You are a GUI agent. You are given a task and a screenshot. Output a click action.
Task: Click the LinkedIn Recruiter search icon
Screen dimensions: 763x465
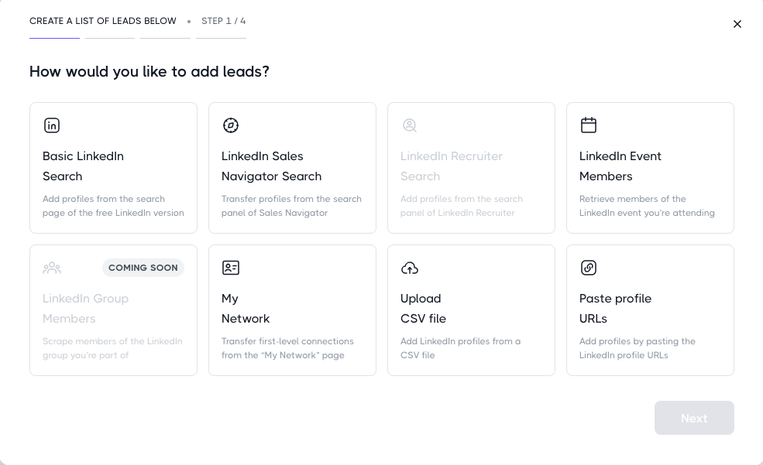[x=410, y=125]
